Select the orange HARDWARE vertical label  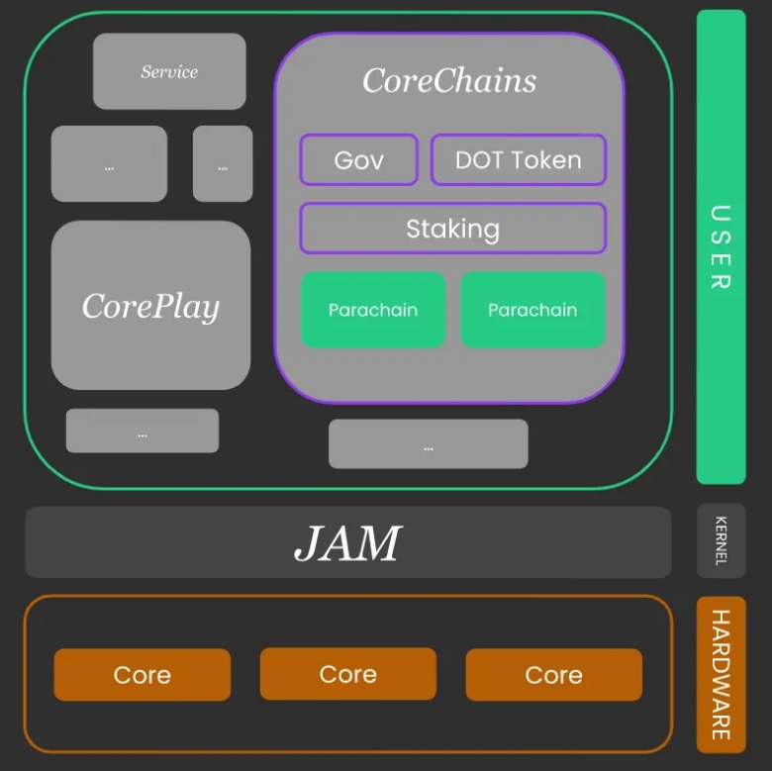click(721, 675)
